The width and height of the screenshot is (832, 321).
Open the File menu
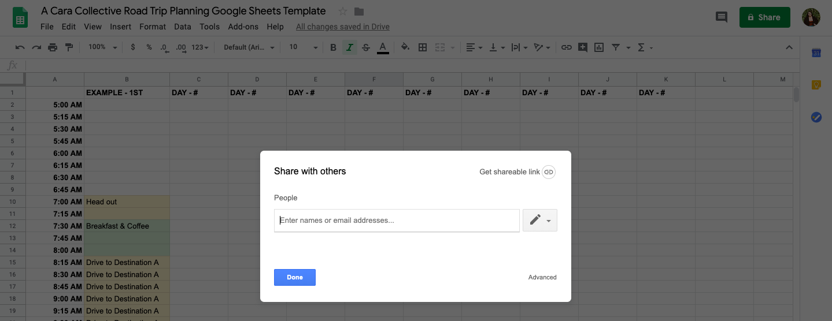47,27
